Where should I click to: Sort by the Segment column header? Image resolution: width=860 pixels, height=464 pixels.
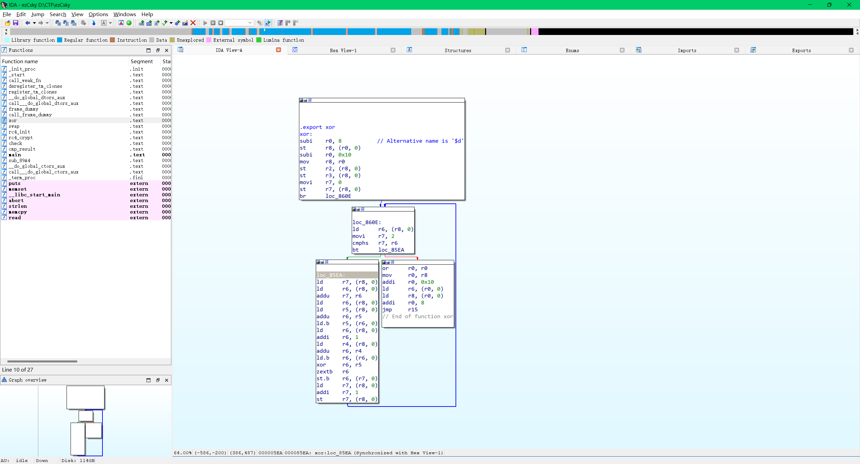[144, 61]
